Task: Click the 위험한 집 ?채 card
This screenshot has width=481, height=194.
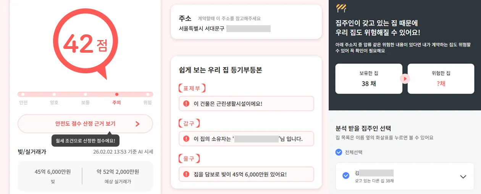Action: [x=441, y=79]
